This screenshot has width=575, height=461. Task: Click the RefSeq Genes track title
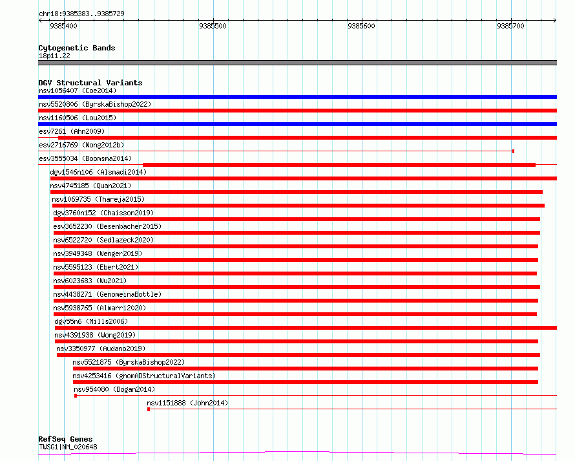pyautogui.click(x=65, y=439)
